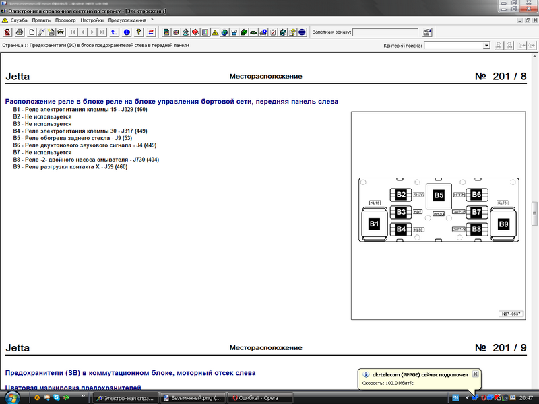Open the ? help menu
Viewport: 539px width, 404px height.
tap(152, 20)
